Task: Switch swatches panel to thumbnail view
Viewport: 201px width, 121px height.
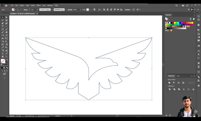Action: click(x=193, y=19)
